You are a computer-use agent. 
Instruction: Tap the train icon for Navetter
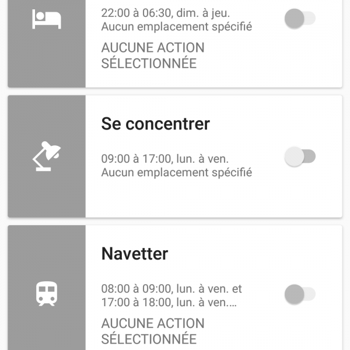46,294
